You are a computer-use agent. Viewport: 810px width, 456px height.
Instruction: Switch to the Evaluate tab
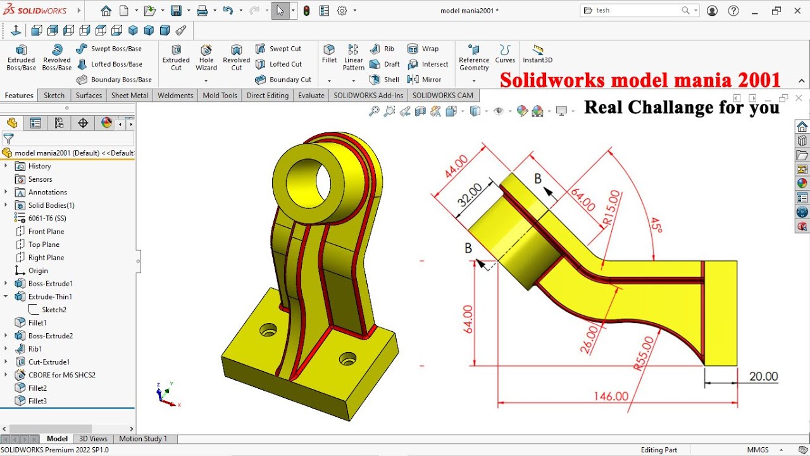tap(311, 96)
